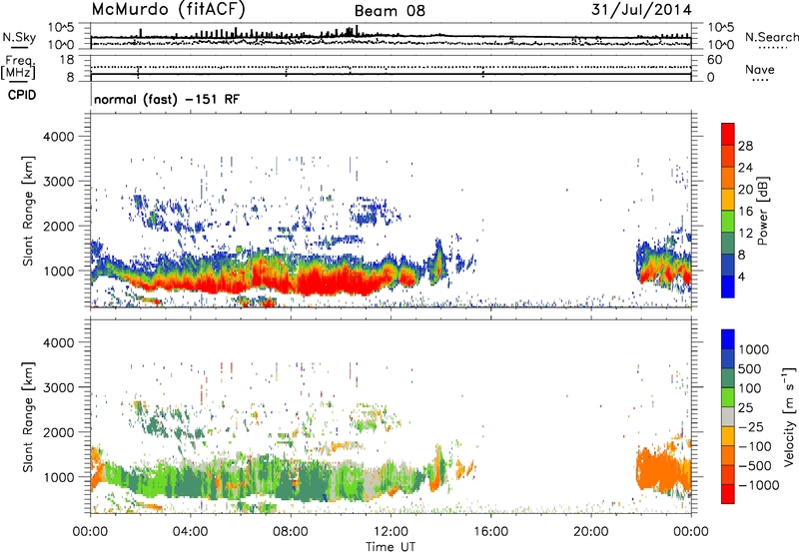Select the yellow 16–20 dB power swatch
Image resolution: width=799 pixels, height=553 pixels.
[x=728, y=200]
